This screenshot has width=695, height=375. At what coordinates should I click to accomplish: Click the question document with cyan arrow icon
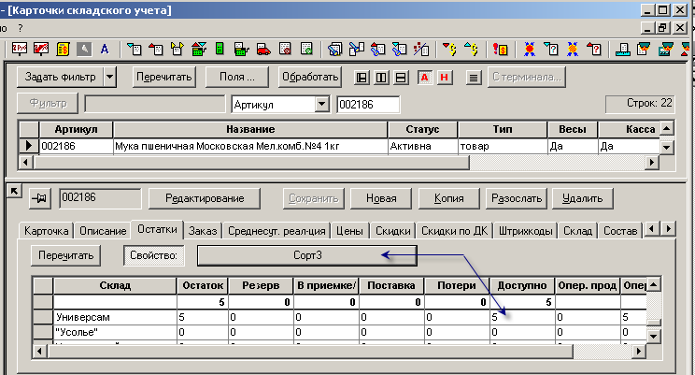[x=551, y=49]
